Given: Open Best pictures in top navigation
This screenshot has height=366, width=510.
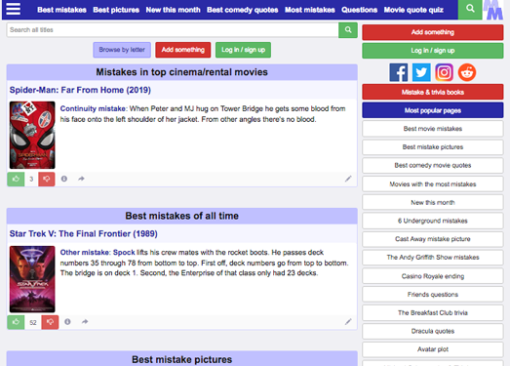Looking at the screenshot, I should coord(116,10).
